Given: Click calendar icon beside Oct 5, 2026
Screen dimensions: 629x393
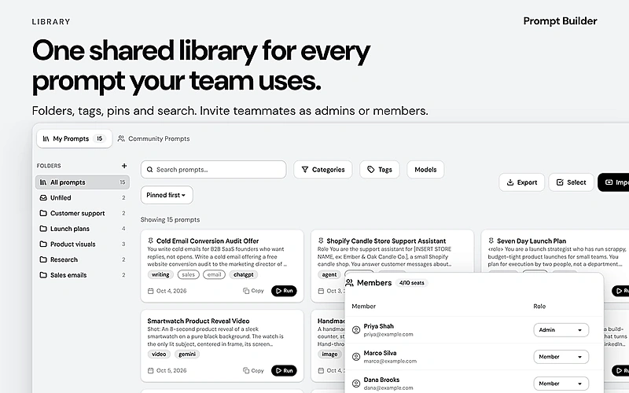Looking at the screenshot, I should [x=151, y=370].
